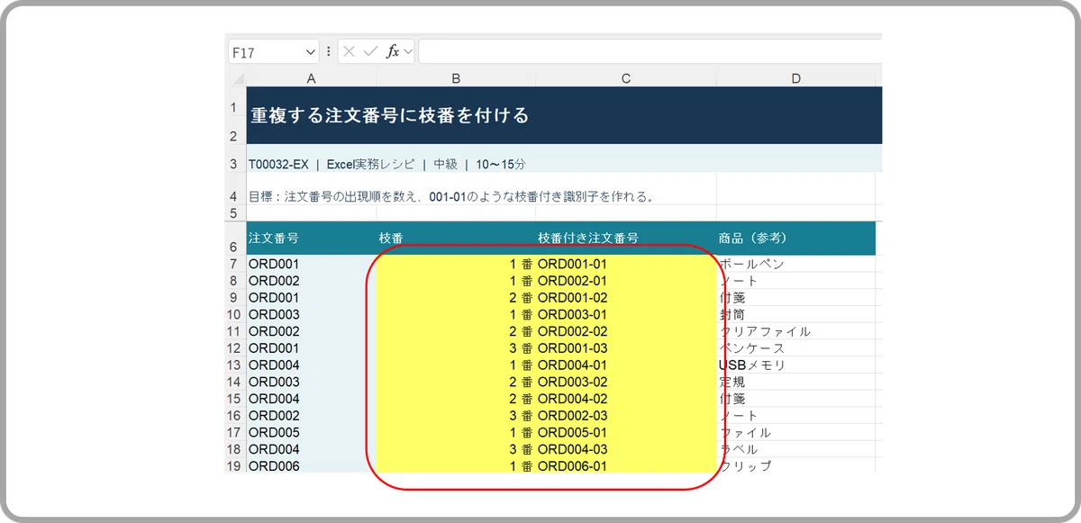Select cell ORD004-02

[626, 398]
